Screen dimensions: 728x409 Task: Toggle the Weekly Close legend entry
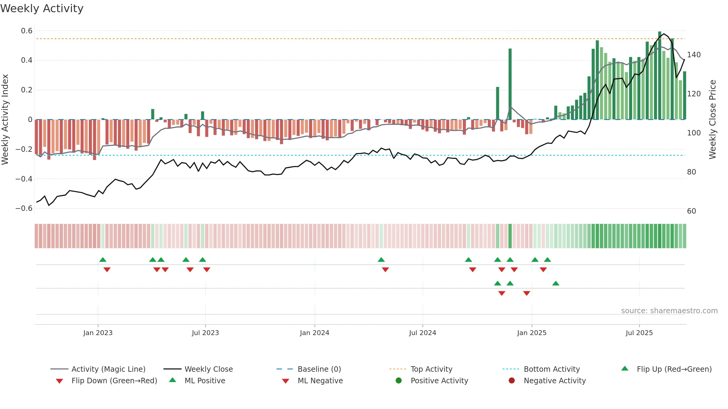tap(198, 369)
